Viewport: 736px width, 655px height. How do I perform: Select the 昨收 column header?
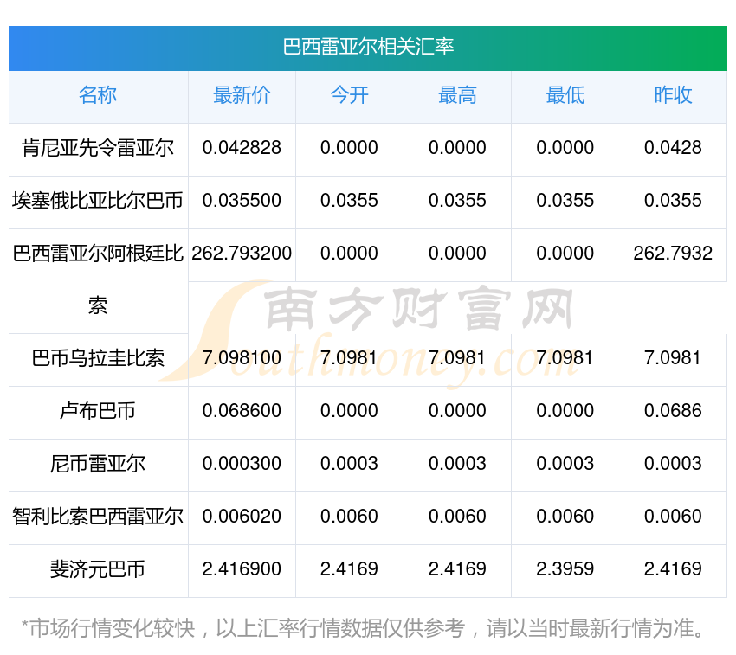673,95
